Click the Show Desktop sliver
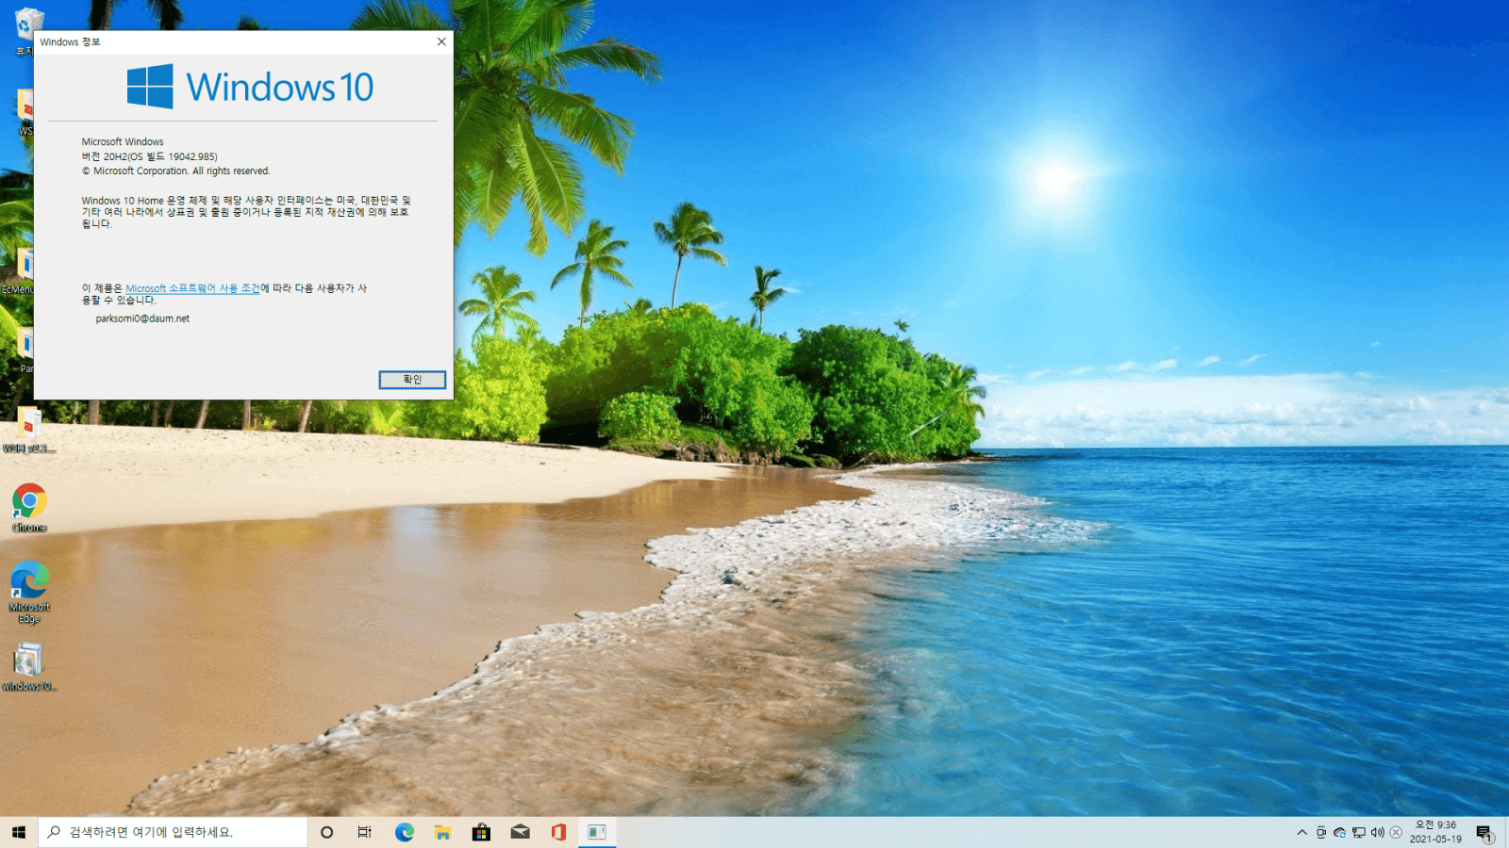1509x848 pixels. (x=1506, y=832)
